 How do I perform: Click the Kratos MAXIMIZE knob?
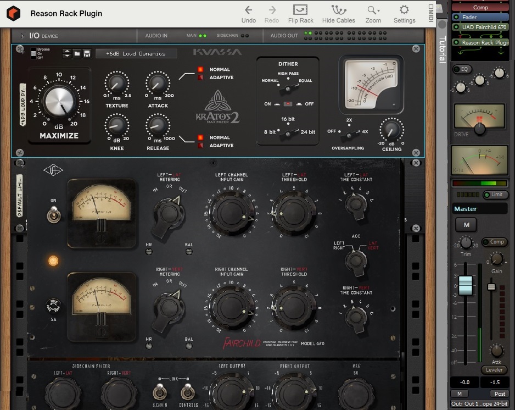coord(59,101)
